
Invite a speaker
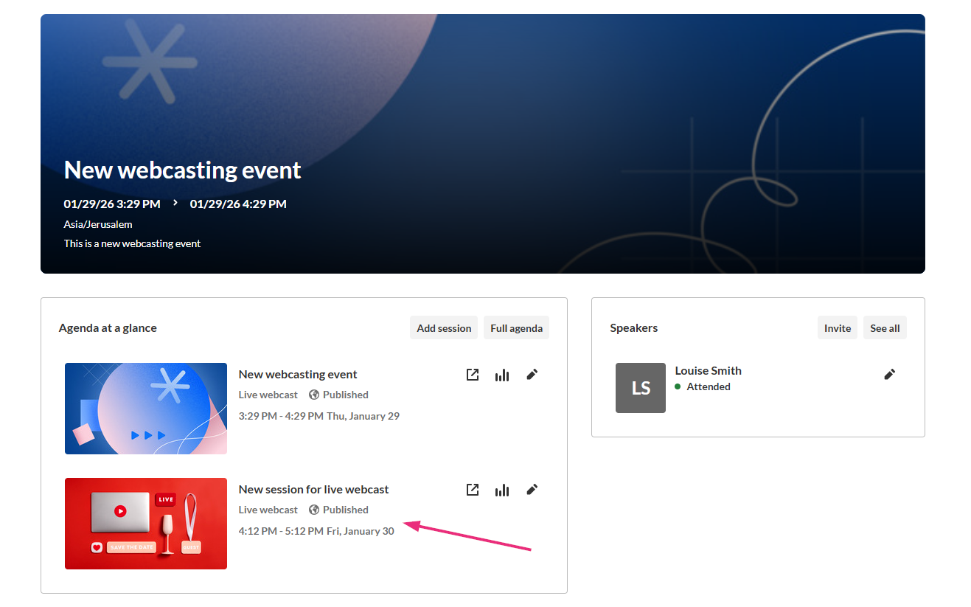(838, 328)
